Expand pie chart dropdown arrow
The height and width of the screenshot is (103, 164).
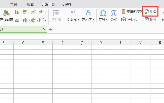(x=37, y=21)
